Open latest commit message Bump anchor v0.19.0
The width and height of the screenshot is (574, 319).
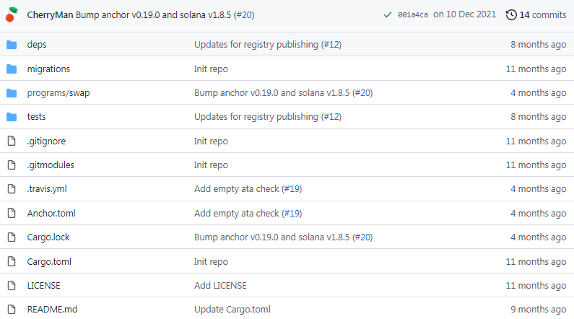pyautogui.click(x=153, y=15)
